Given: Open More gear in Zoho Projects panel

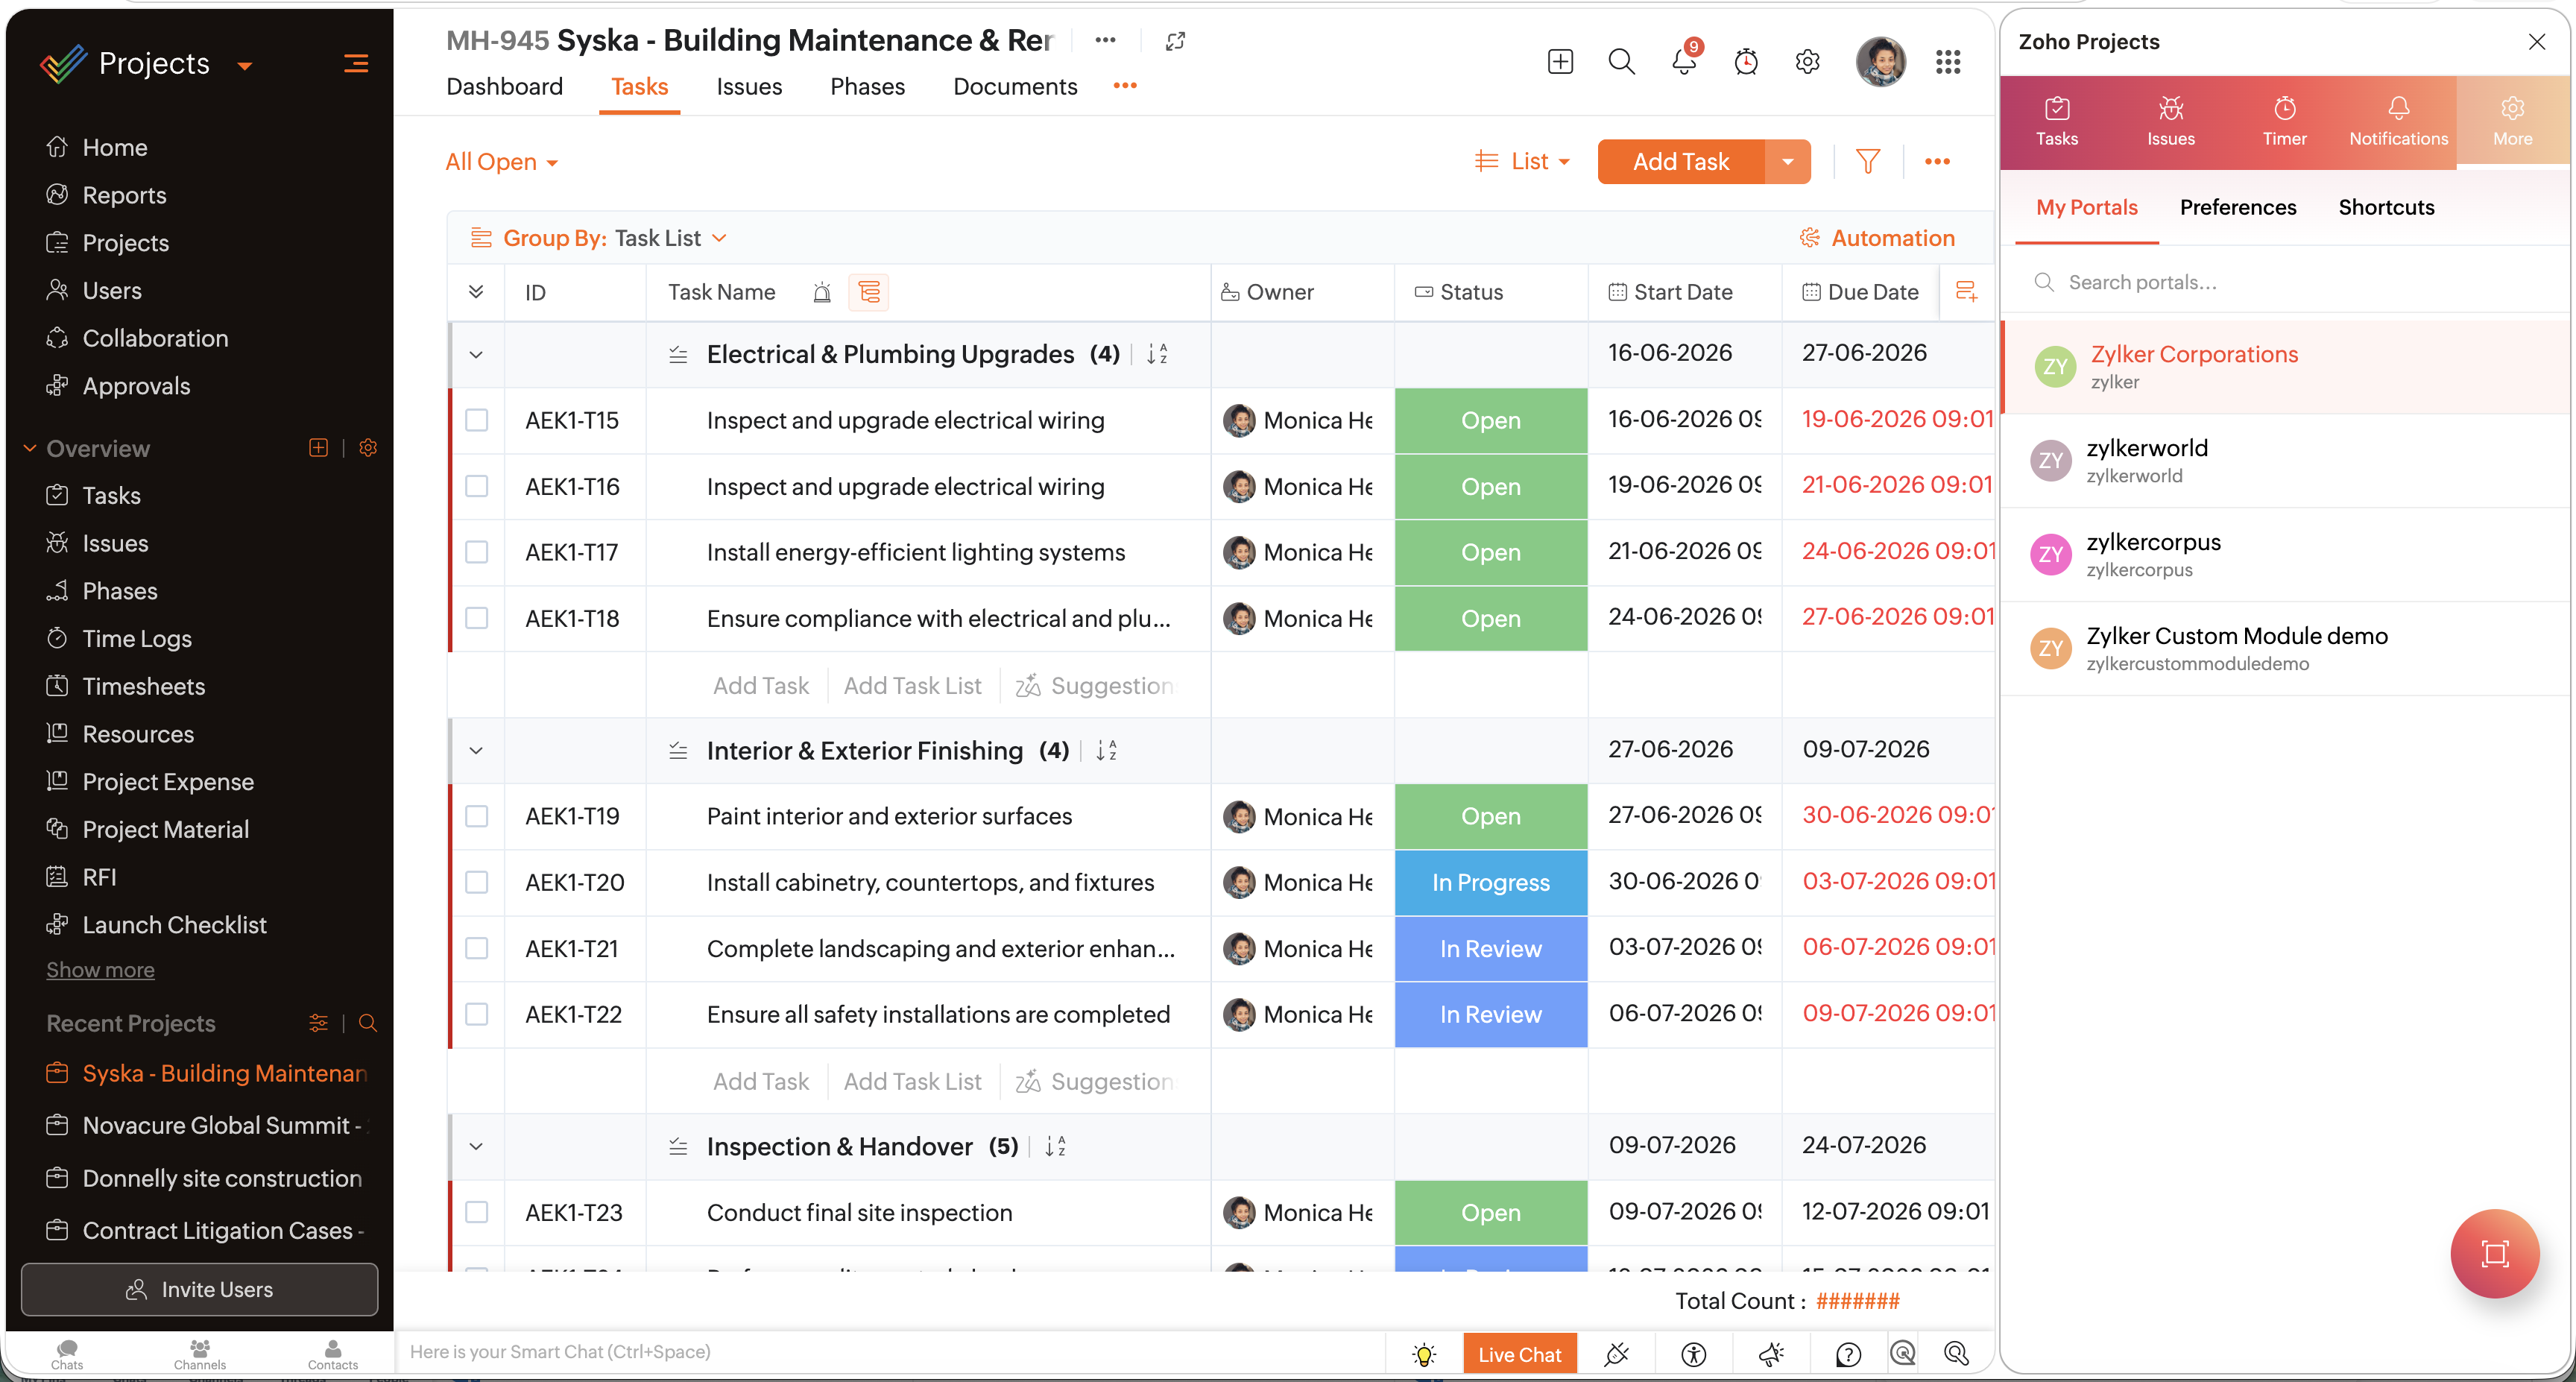Looking at the screenshot, I should click(x=2513, y=122).
